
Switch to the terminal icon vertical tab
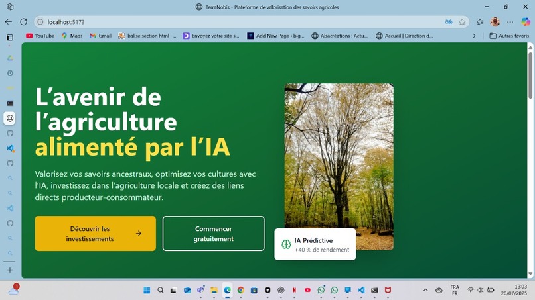pyautogui.click(x=10, y=103)
